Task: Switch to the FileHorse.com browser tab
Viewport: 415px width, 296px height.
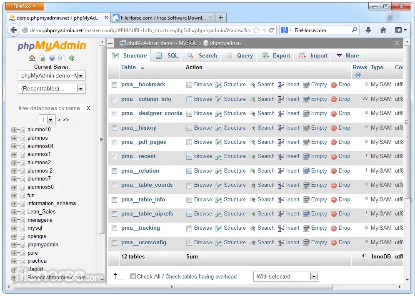Action: tap(163, 18)
